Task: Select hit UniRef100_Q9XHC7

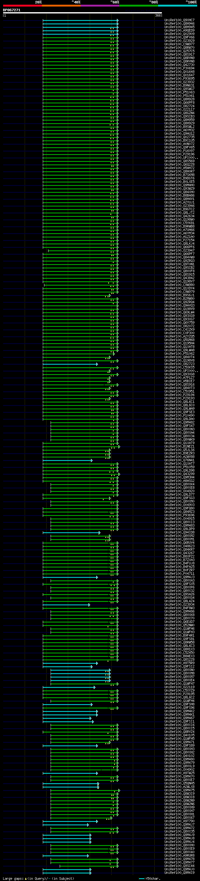Action: [x=179, y=20]
